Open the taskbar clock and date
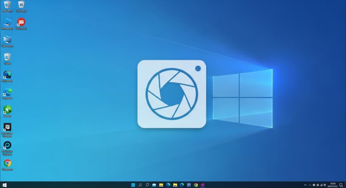346x188 pixels. pyautogui.click(x=333, y=185)
